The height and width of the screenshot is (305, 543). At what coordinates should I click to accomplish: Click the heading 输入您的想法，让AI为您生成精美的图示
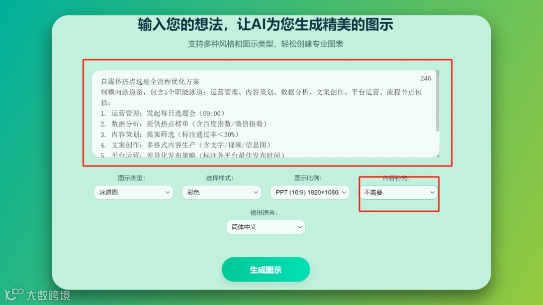[265, 25]
